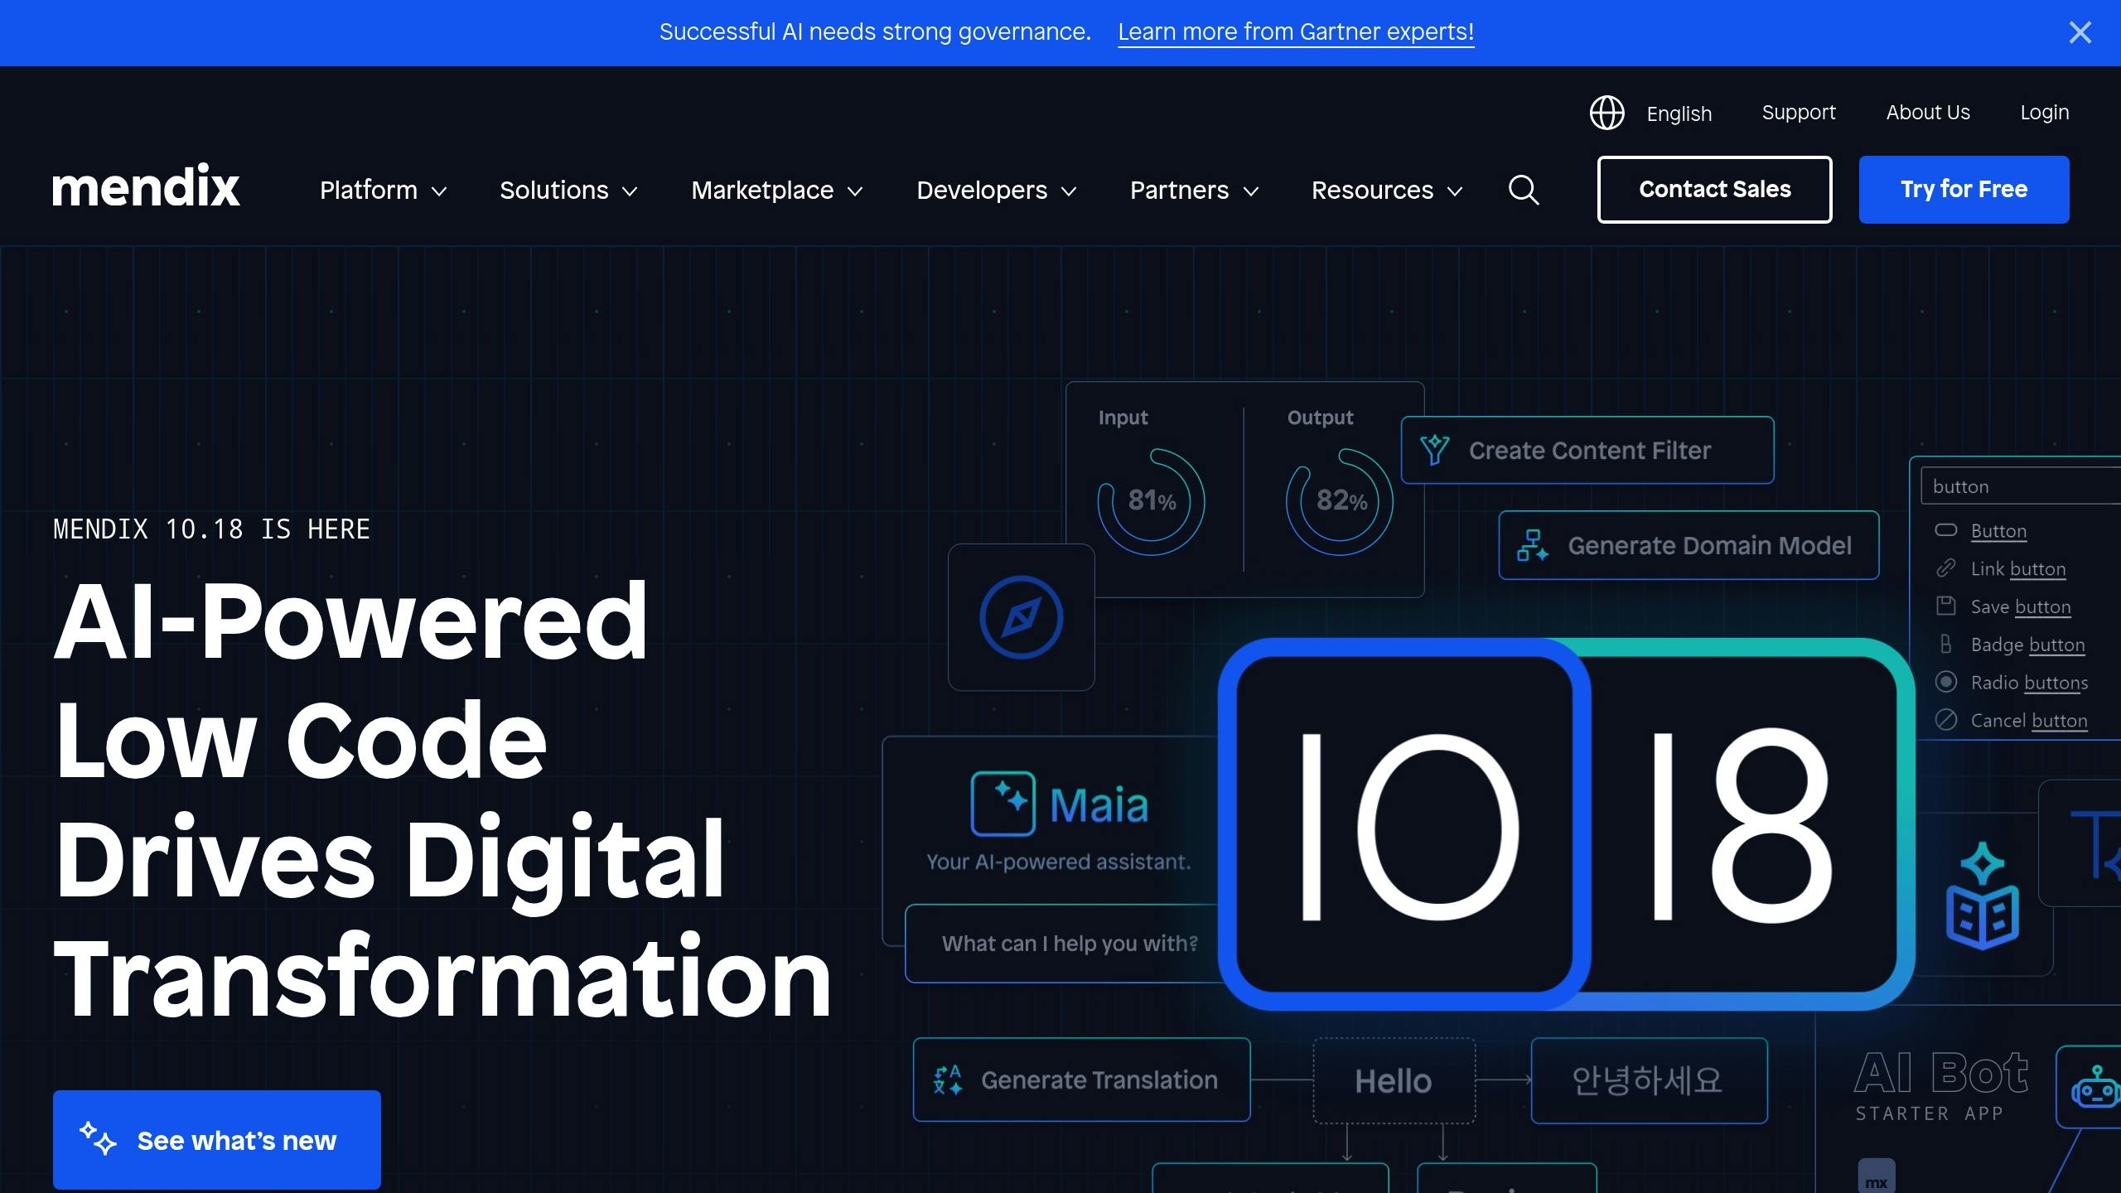Click the large 10 version tile

[1404, 824]
